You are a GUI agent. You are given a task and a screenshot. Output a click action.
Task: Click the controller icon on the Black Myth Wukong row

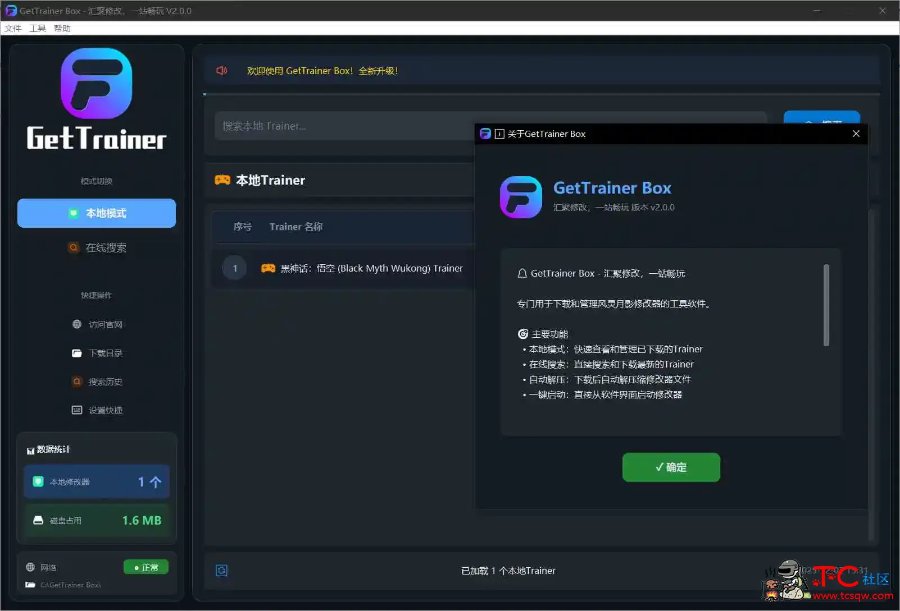[269, 268]
